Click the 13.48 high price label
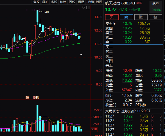This screenshot has height=136, width=165. [x=45, y=12]
